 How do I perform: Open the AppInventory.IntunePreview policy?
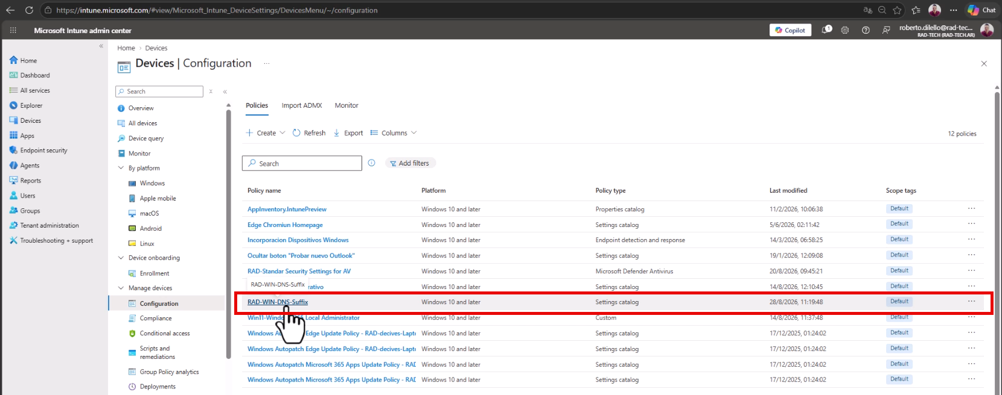287,210
